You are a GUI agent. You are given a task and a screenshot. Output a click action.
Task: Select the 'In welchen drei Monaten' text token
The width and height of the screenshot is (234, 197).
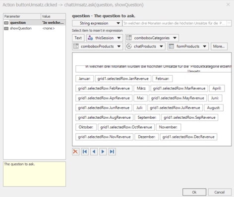pyautogui.click(x=154, y=69)
